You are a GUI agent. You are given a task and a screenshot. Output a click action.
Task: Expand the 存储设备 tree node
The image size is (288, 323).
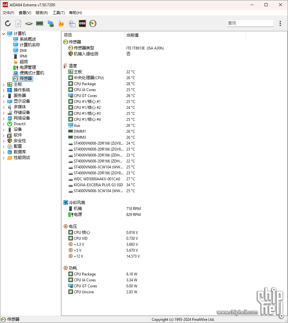[x=4, y=112]
